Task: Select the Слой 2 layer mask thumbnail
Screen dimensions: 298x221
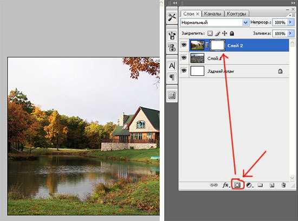Action: 218,45
